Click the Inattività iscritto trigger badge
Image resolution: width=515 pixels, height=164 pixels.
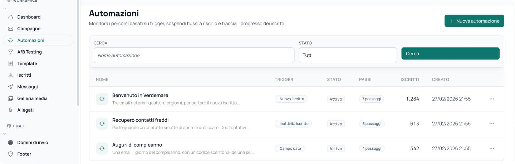click(x=294, y=124)
